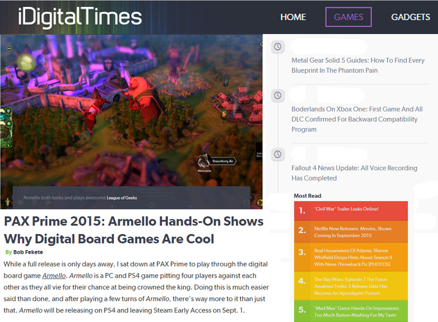Open Fallout 4 News Update link

[x=354, y=173]
